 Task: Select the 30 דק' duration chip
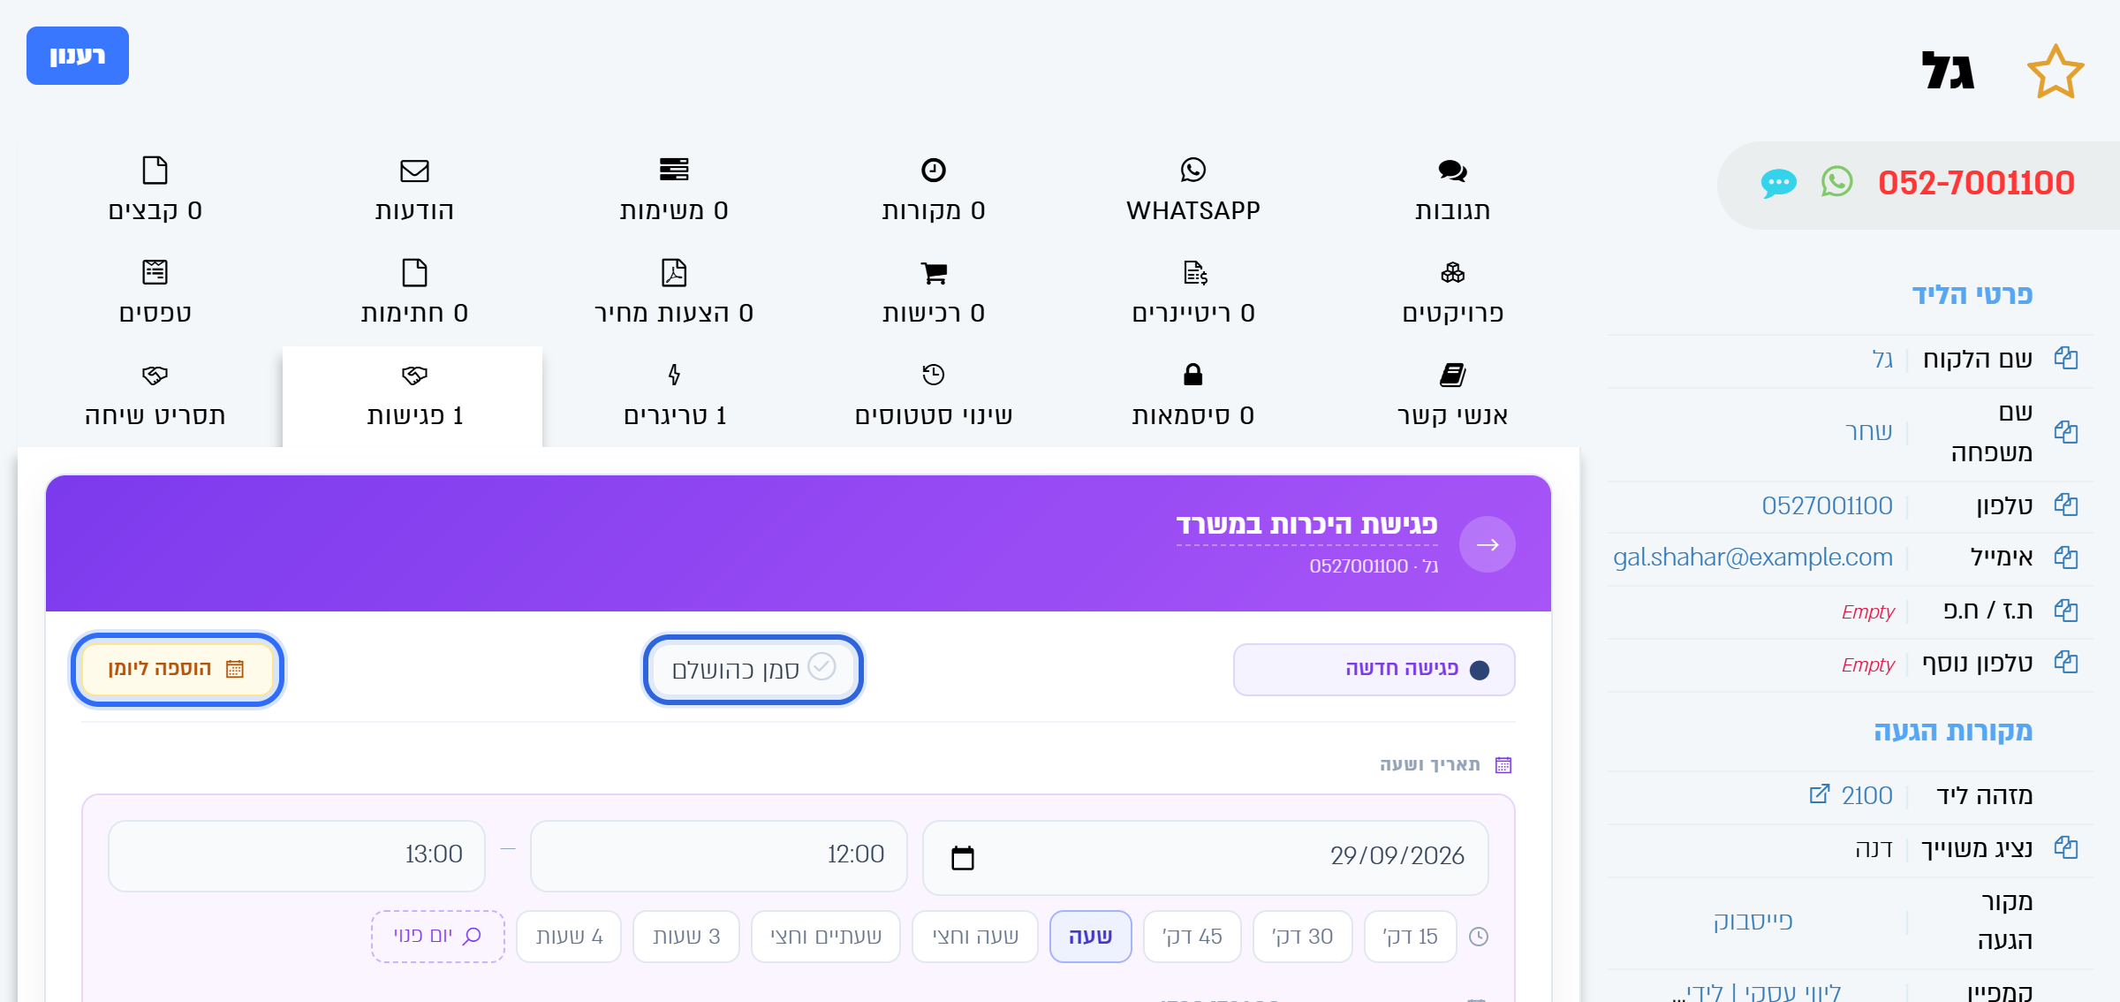click(x=1302, y=936)
